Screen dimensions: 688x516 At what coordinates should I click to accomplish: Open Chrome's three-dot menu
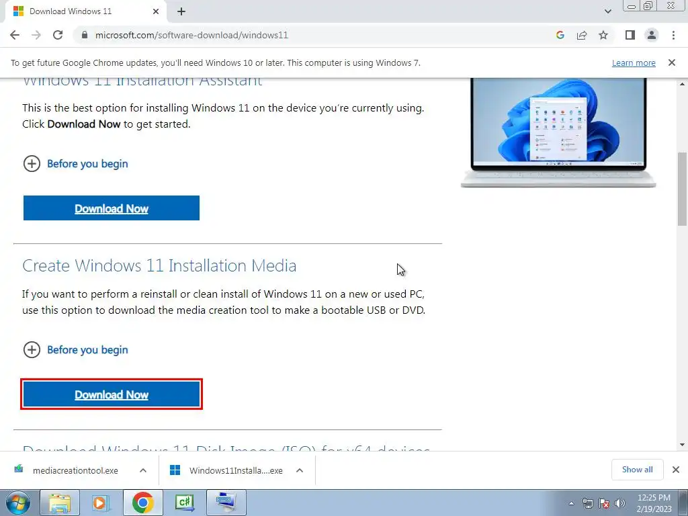click(673, 35)
